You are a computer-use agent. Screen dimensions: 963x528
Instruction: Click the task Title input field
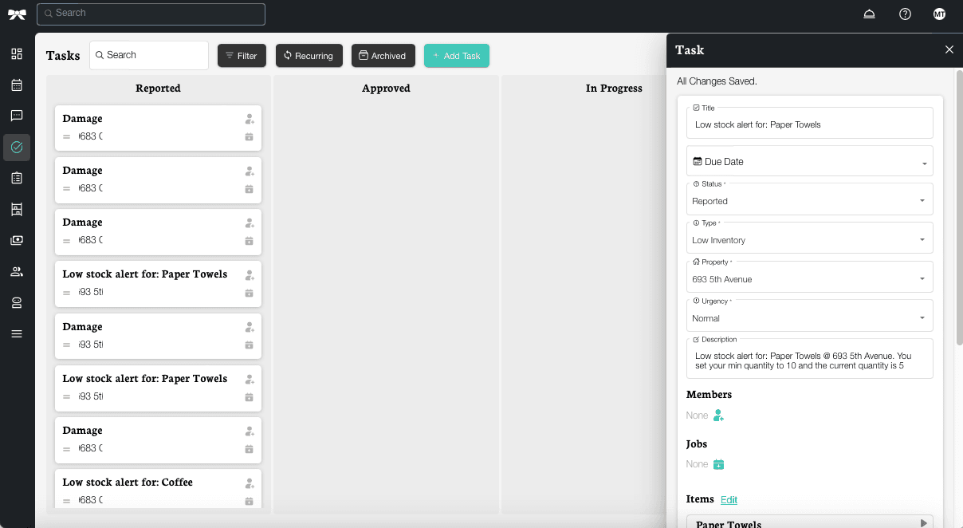tap(809, 124)
